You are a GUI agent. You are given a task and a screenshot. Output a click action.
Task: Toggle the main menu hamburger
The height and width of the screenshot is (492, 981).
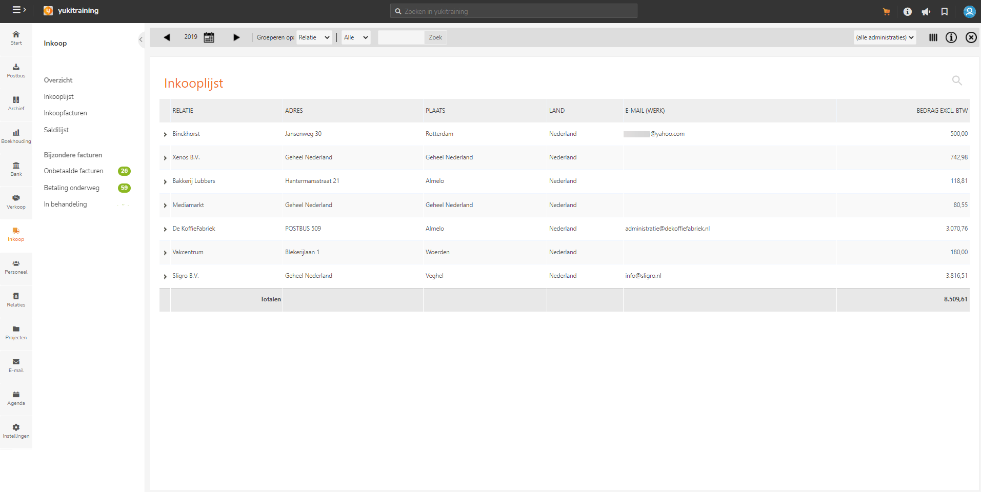click(x=19, y=10)
